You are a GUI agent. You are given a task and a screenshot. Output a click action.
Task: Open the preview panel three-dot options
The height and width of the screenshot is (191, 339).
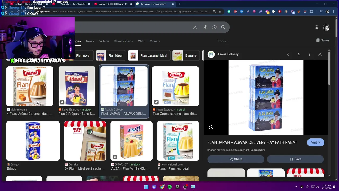click(x=309, y=54)
